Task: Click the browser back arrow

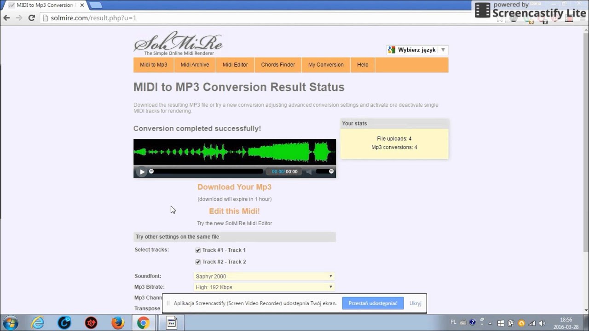Action: [6, 18]
